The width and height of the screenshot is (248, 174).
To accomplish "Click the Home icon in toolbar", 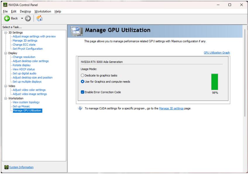I will pos(39,18).
